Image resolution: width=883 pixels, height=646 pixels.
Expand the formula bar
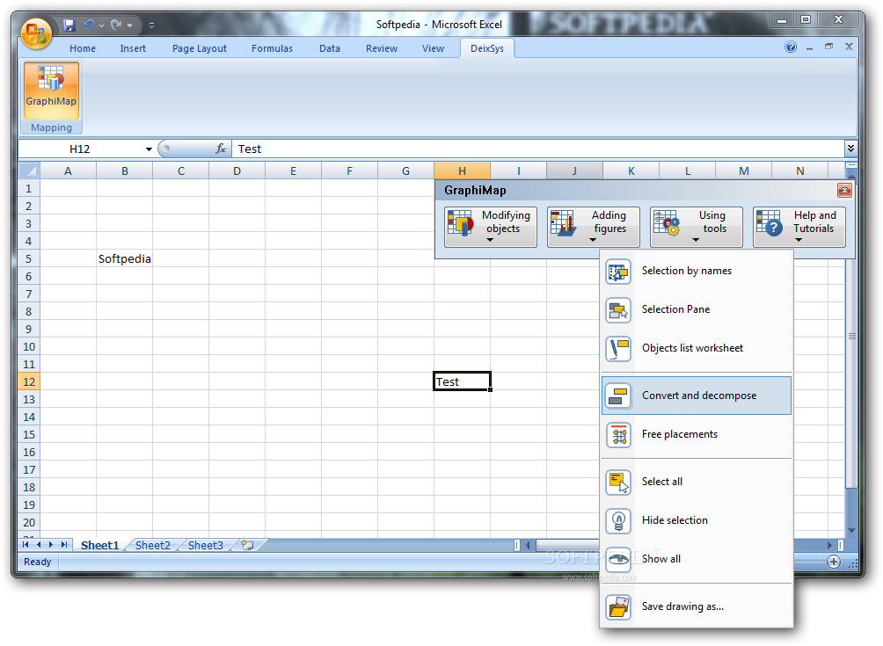[x=851, y=149]
